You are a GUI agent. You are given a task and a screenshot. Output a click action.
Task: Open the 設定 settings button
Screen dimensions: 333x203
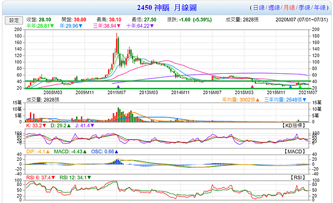pos(14,21)
